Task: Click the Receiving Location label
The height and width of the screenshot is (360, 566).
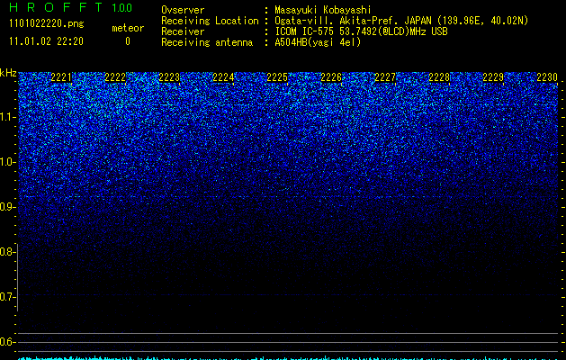Action: (x=210, y=21)
